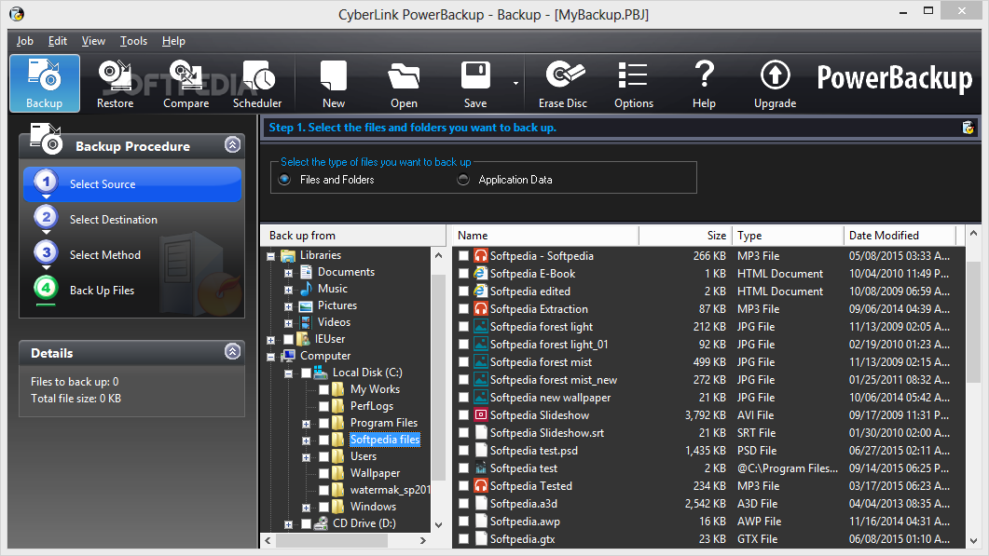989x556 pixels.
Task: Click the AVI icon of Softpedia Slideshow
Action: pos(481,414)
